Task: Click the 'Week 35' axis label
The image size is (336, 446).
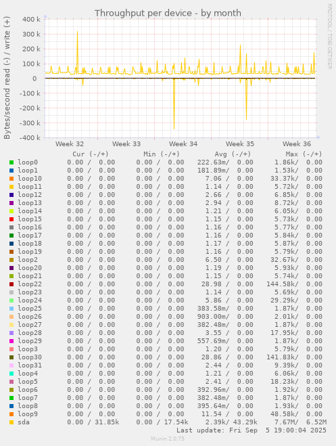Action: tap(240, 144)
